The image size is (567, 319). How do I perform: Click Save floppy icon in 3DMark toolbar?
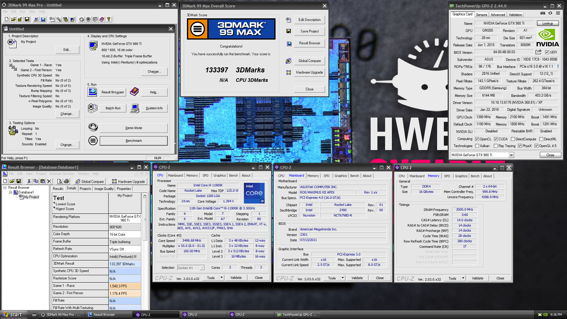pyautogui.click(x=27, y=19)
